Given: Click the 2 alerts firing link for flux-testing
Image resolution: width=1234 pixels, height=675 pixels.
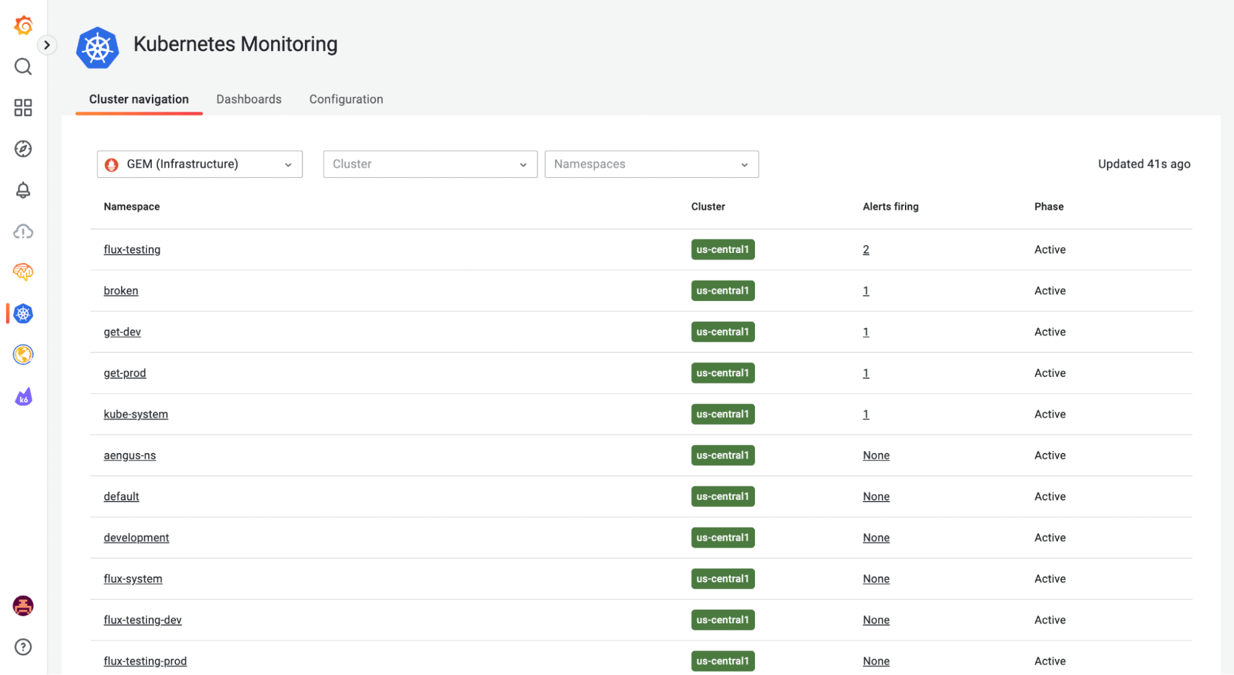Looking at the screenshot, I should (x=865, y=250).
